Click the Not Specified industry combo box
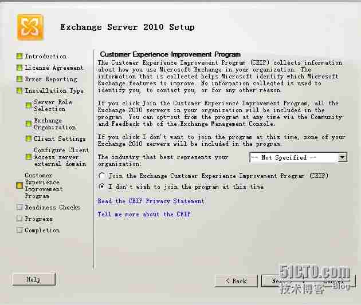Image resolution: width=361 pixels, height=305 pixels. (x=299, y=157)
